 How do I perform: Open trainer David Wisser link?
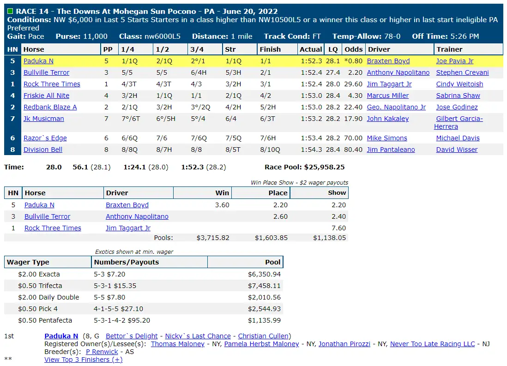(x=457, y=150)
